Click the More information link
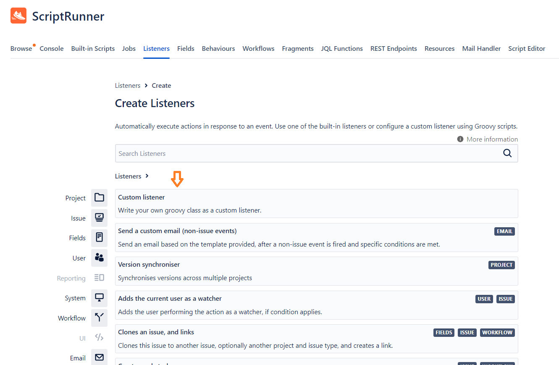The width and height of the screenshot is (559, 365). point(492,139)
